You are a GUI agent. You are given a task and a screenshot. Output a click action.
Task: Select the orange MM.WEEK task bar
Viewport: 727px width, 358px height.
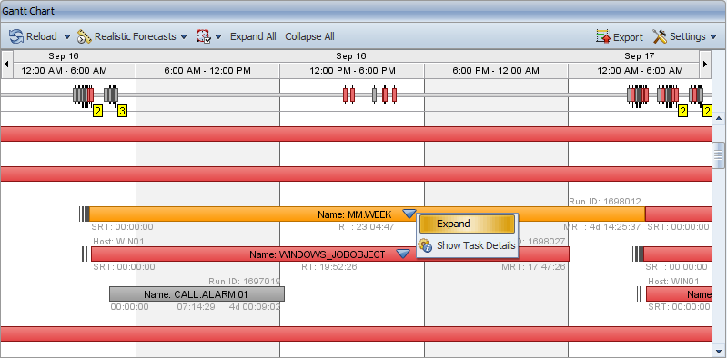pos(367,214)
